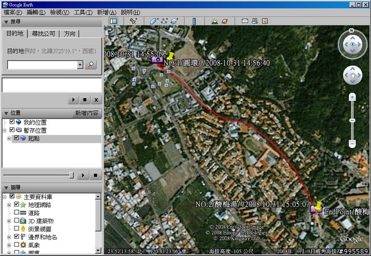Stop the places tour

95,175
